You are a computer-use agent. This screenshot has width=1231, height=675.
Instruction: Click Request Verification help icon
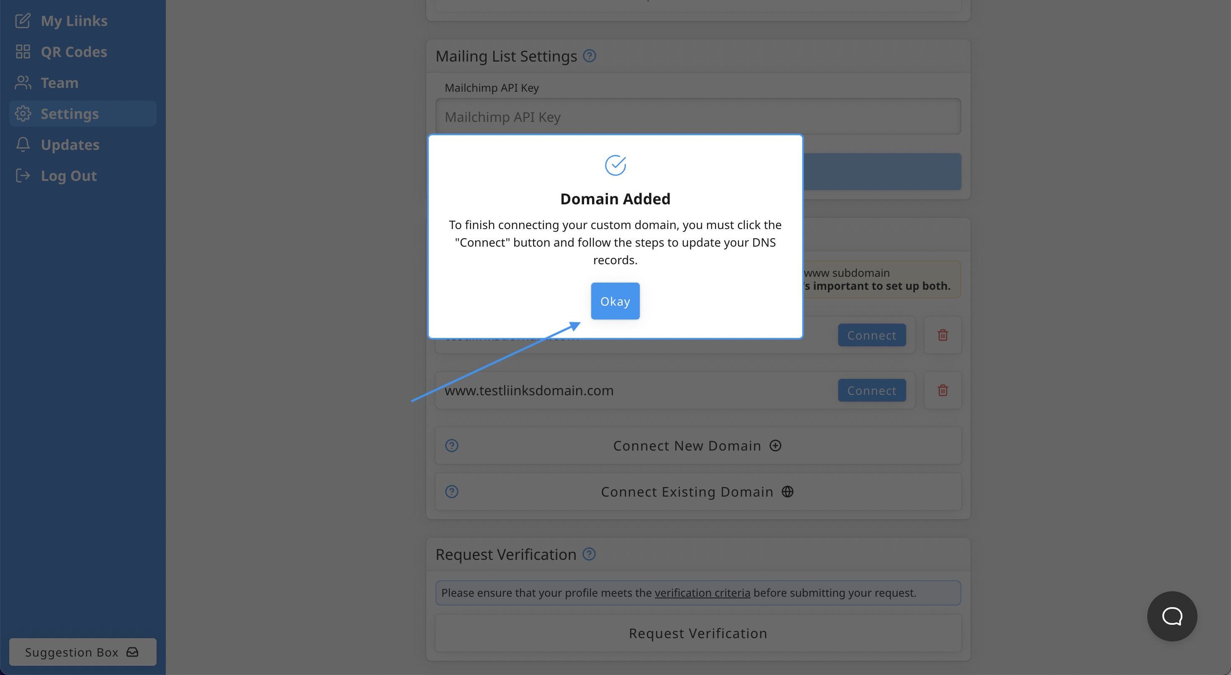(x=589, y=554)
